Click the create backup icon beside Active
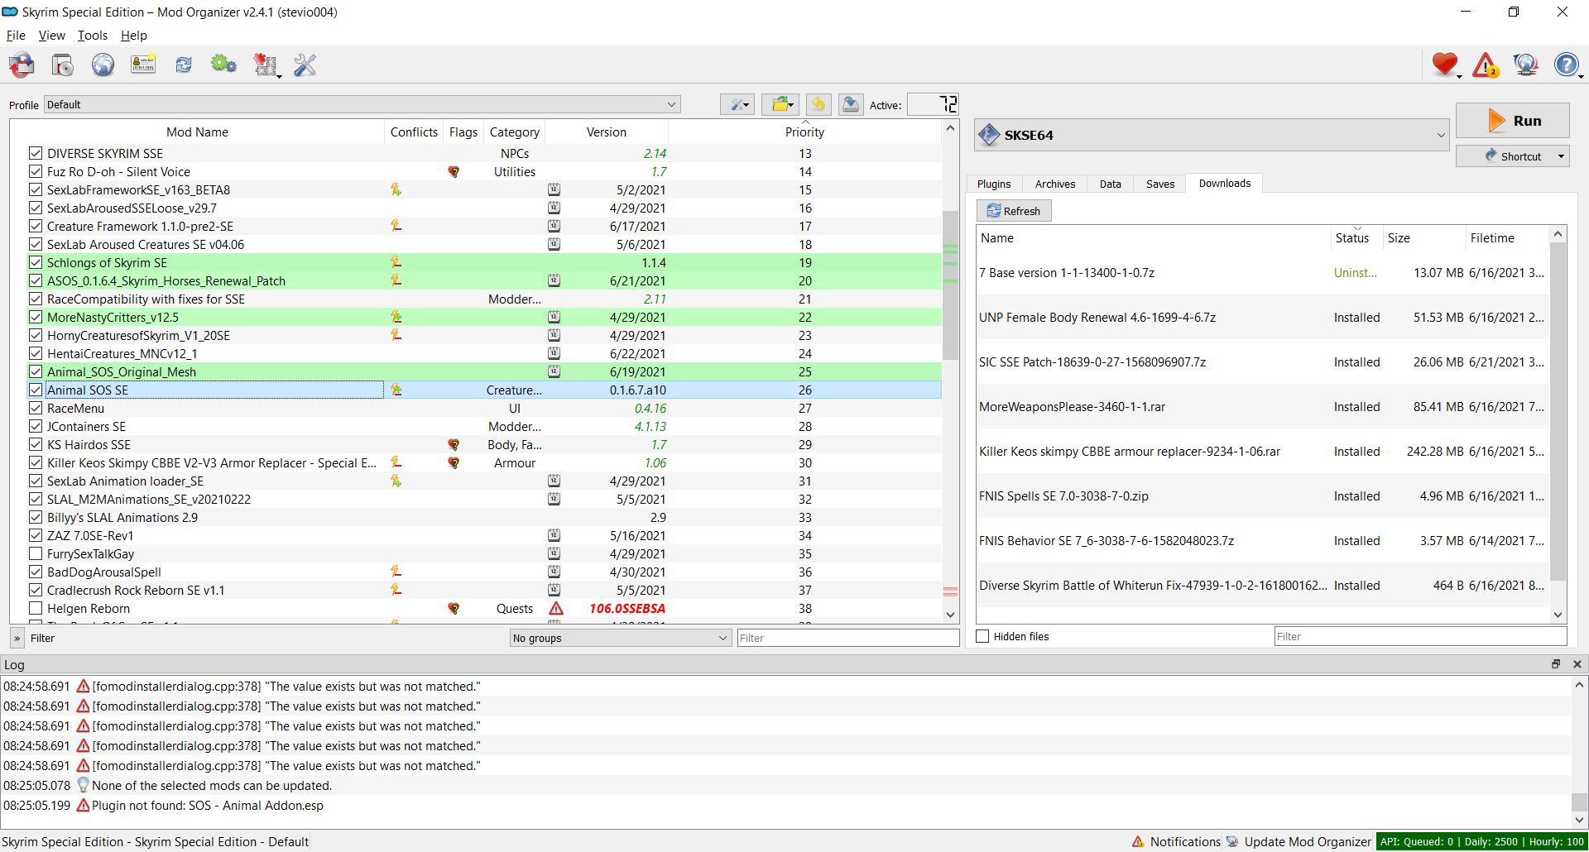The width and height of the screenshot is (1589, 852). point(850,104)
